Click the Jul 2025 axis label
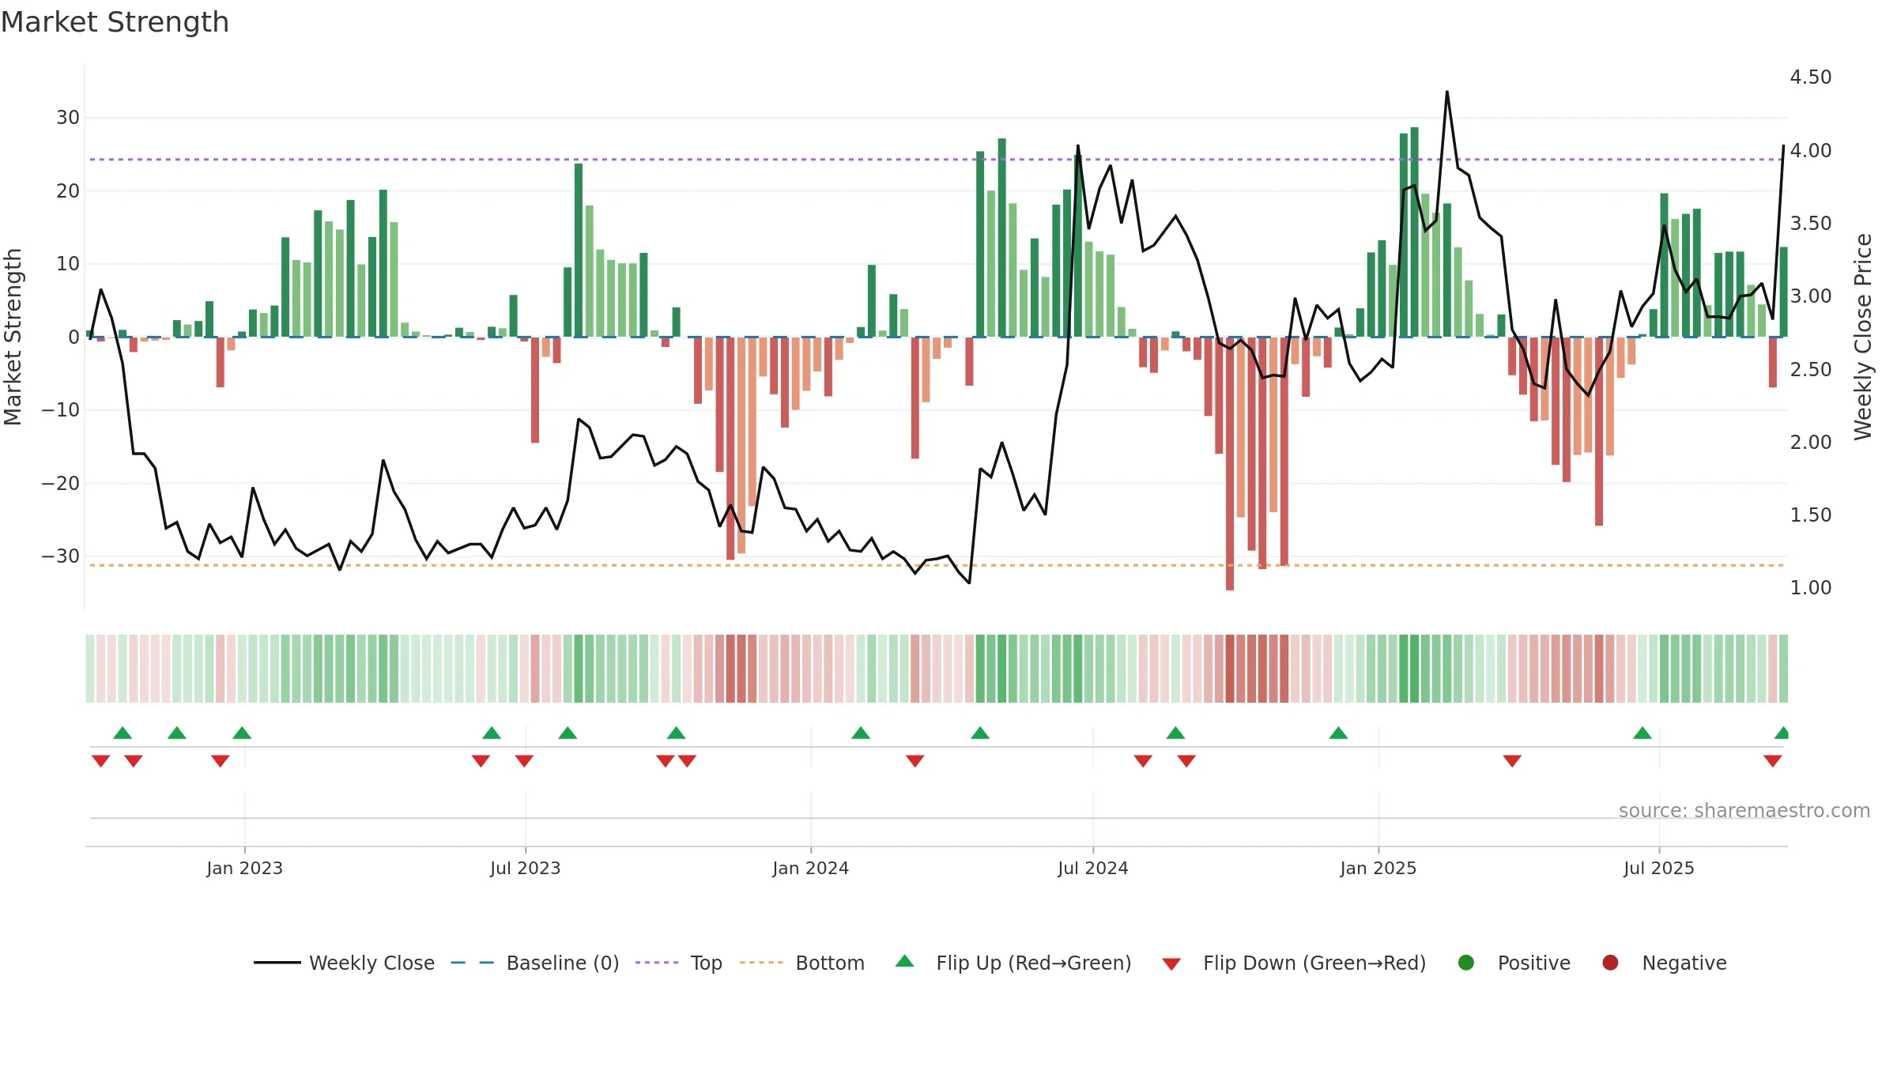This screenshot has width=1897, height=1067. tap(1658, 868)
